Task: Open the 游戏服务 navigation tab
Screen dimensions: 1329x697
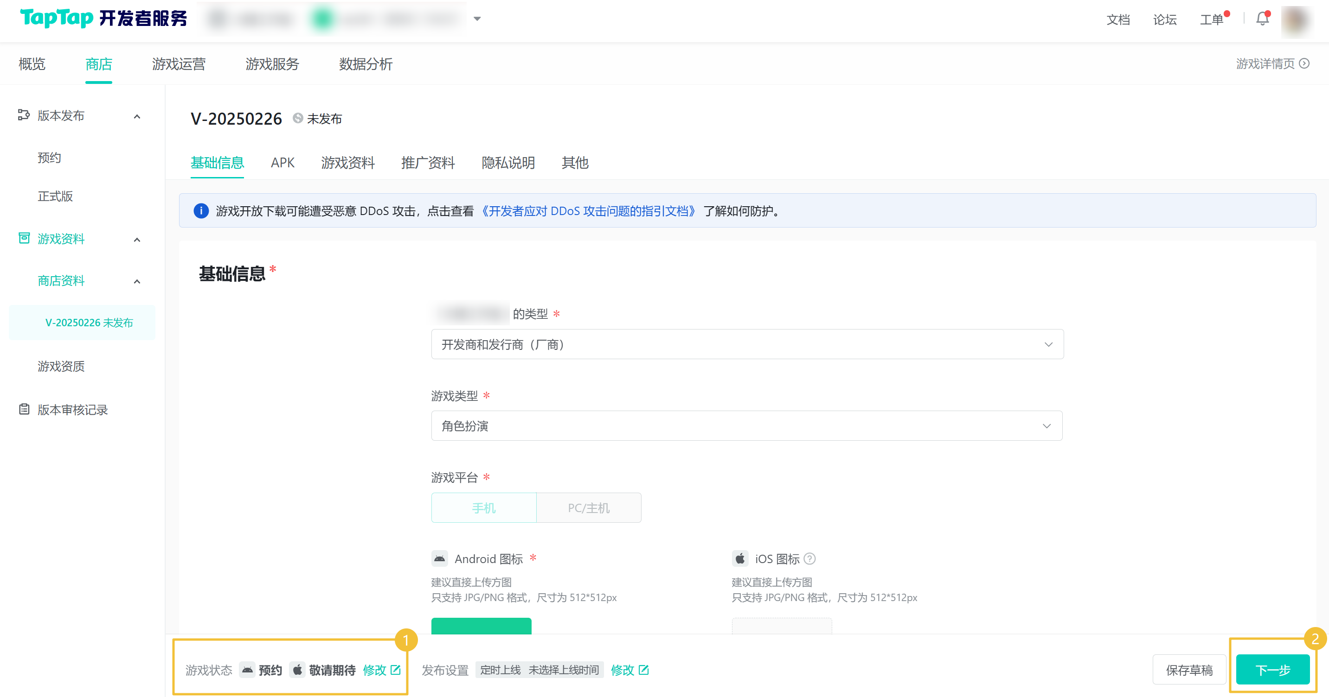Action: [272, 64]
